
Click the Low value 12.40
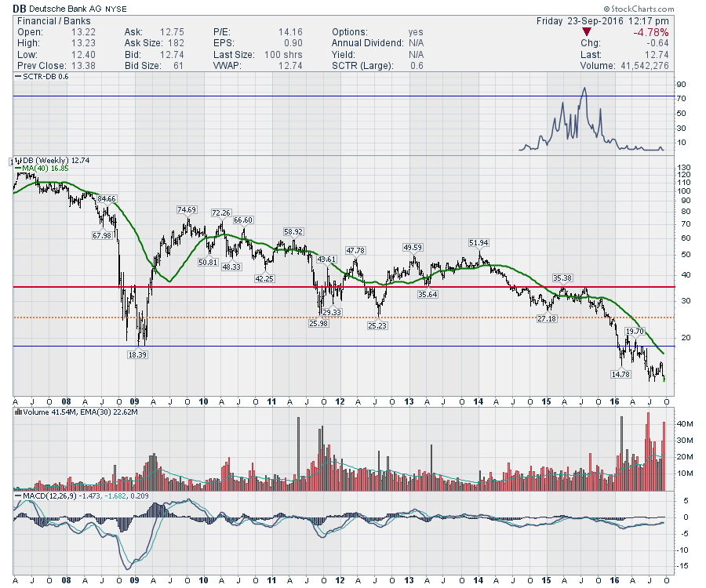click(x=83, y=55)
